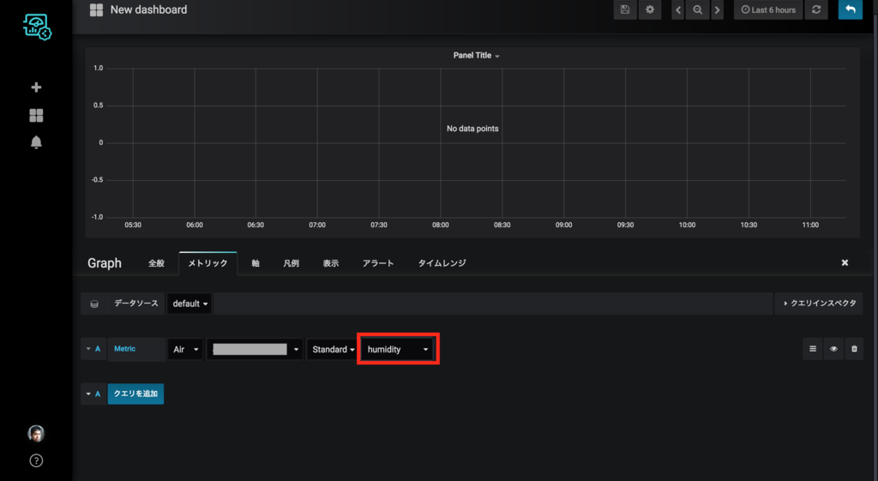Screen dimensions: 878x481
Task: Open the help question mark icon
Action: pos(36,460)
